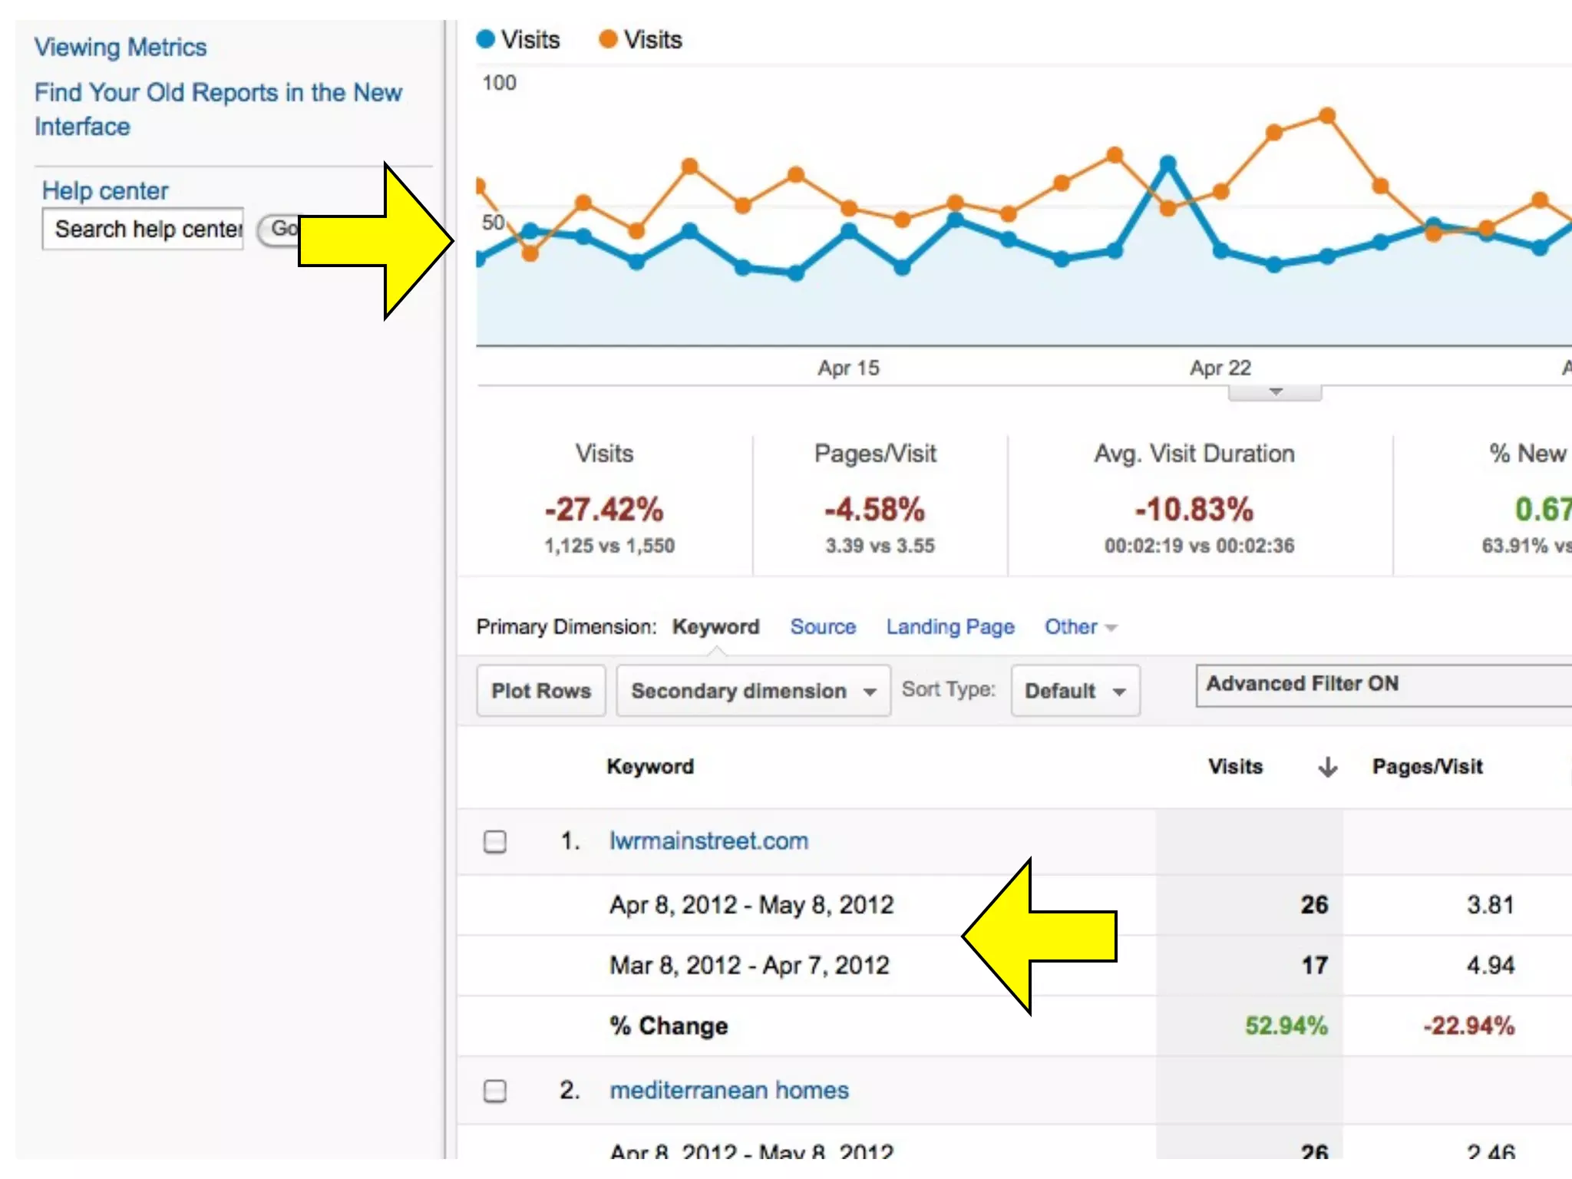1572x1179 pixels.
Task: Click the orange Visits legend dot
Action: [x=608, y=39]
